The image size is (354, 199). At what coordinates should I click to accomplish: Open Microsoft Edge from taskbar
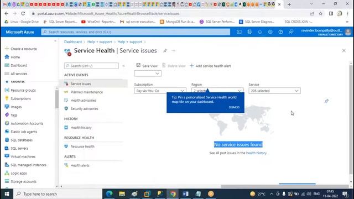110,194
